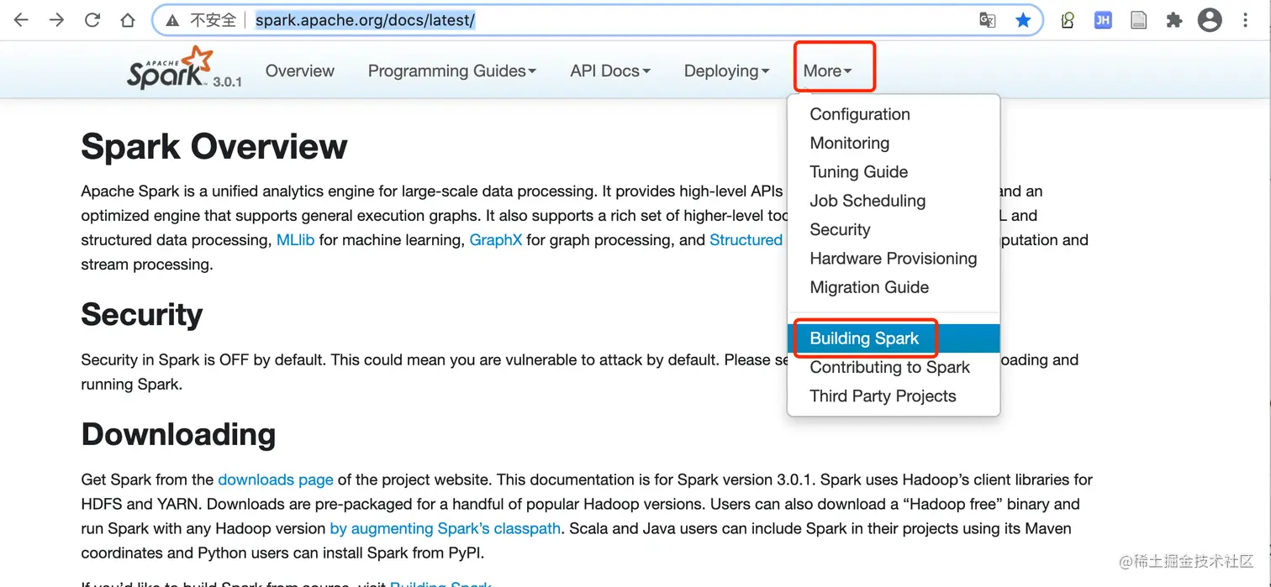Expand the API Docs dropdown

coord(610,71)
